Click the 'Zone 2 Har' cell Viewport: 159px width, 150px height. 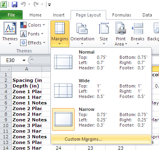27,114
